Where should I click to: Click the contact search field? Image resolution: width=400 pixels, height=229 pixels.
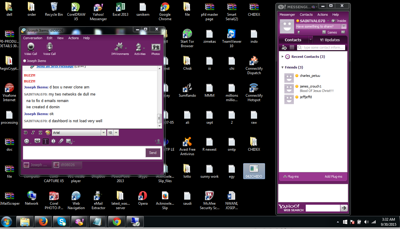321,47
